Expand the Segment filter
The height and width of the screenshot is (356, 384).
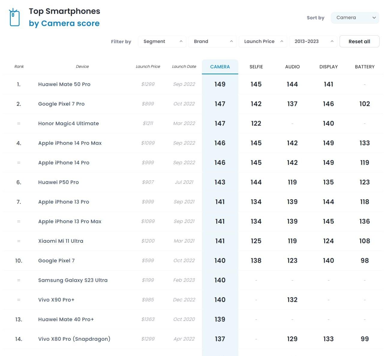coord(162,41)
